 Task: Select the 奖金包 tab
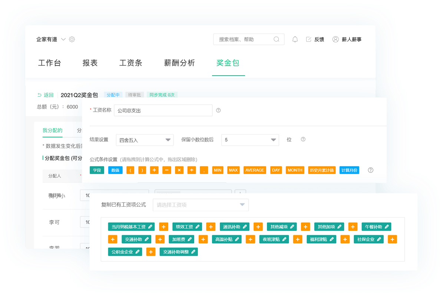pyautogui.click(x=228, y=63)
